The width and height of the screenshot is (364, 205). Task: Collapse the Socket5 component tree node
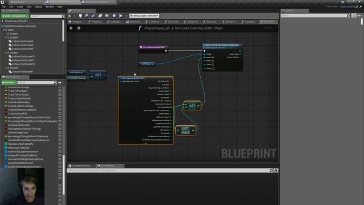click(x=6, y=38)
